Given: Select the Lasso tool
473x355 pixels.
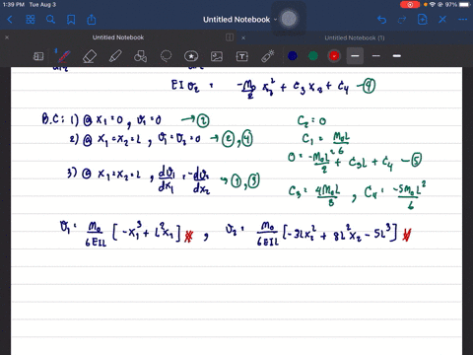Looking at the screenshot, I should (x=166, y=56).
